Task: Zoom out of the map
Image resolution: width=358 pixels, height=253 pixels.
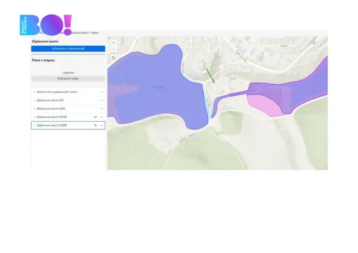Action: [x=114, y=49]
